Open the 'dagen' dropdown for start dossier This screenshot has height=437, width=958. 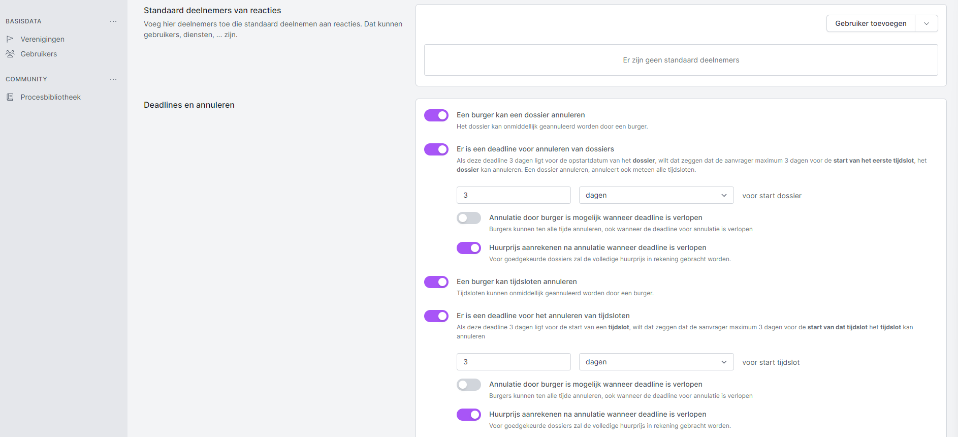click(x=656, y=195)
